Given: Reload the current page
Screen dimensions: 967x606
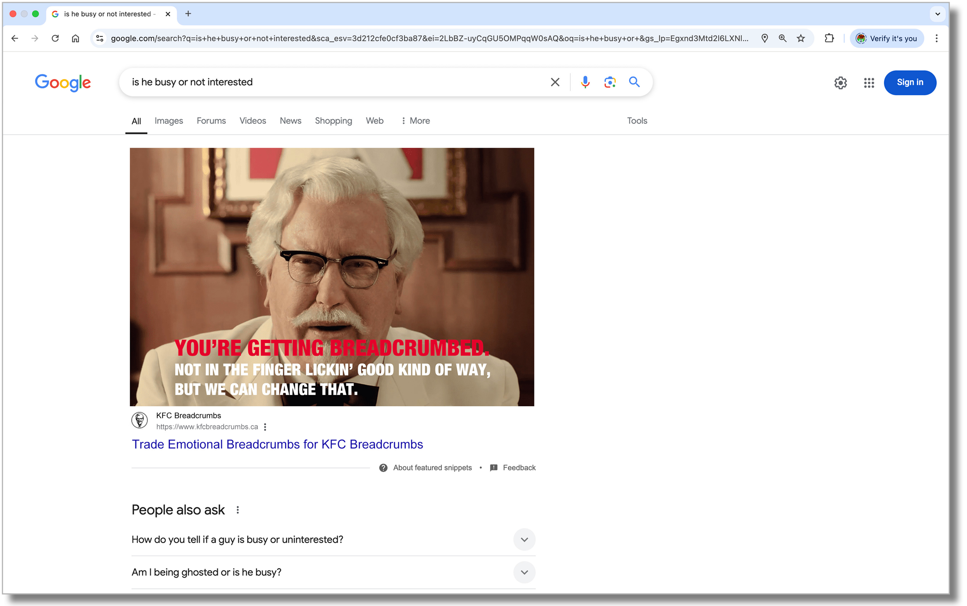Looking at the screenshot, I should coord(55,39).
